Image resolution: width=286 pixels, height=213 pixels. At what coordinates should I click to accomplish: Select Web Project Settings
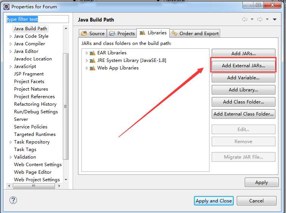(x=37, y=180)
